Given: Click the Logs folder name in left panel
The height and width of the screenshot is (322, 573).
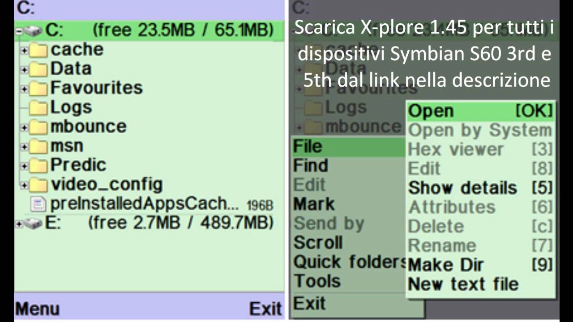Looking at the screenshot, I should click(x=71, y=108).
